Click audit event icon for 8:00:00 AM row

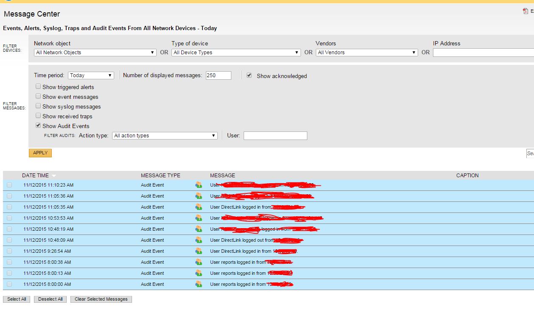point(198,284)
